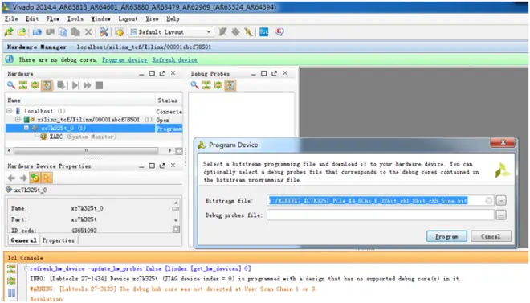Click the Delete X icon in main toolbar
This screenshot has height=303, width=530.
pos(88,32)
